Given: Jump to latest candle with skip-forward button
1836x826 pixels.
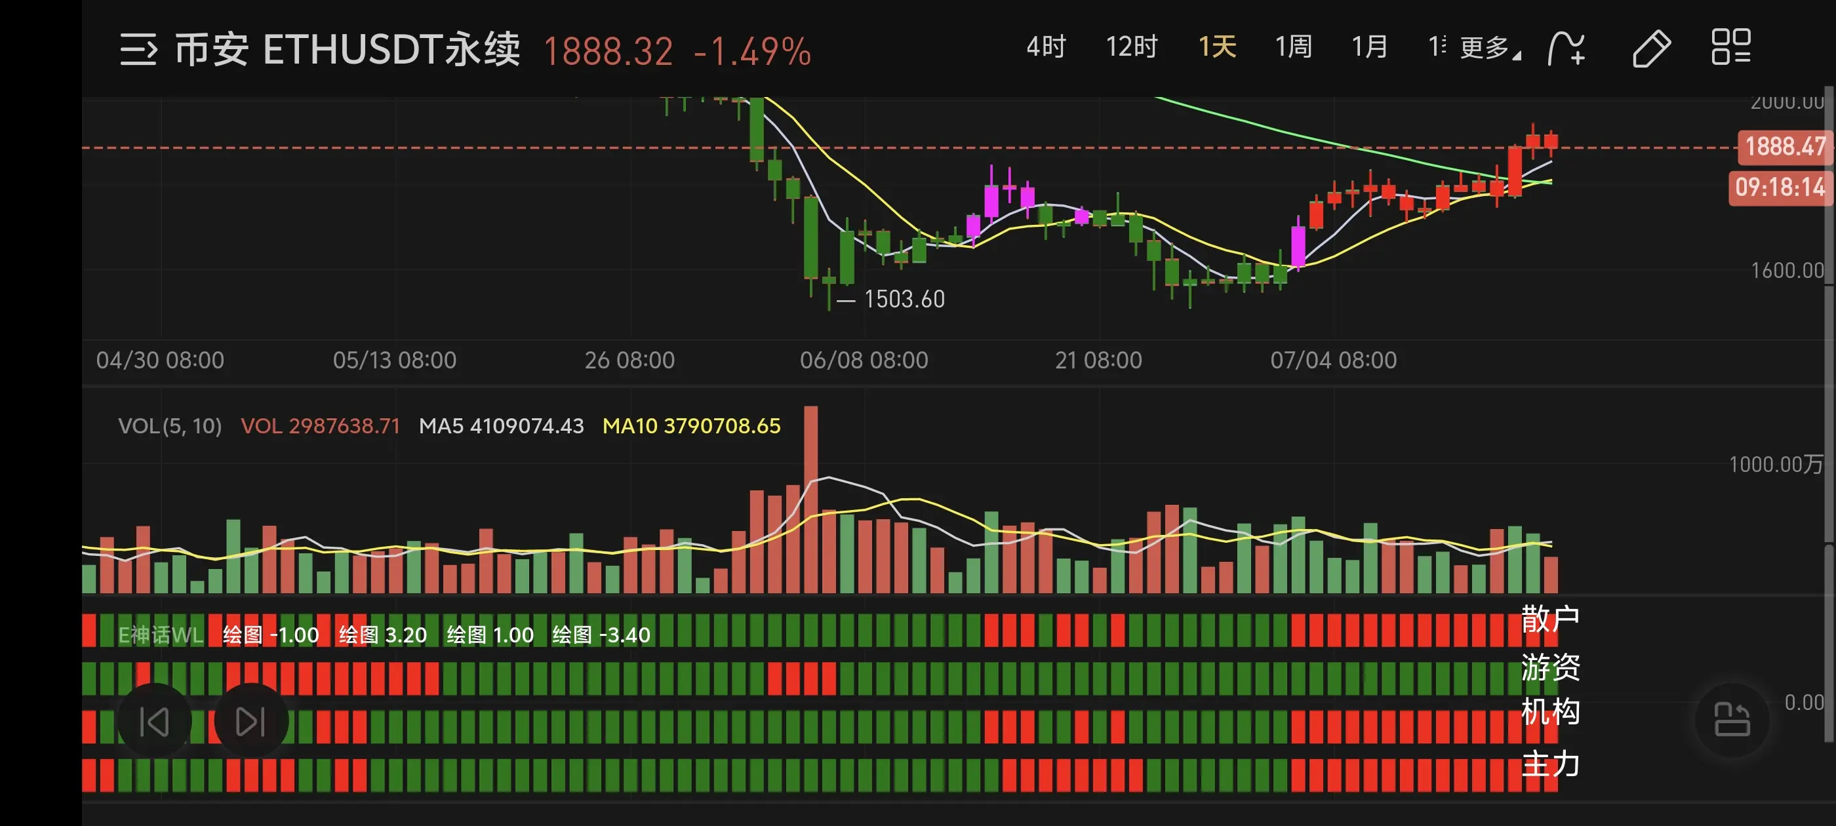Looking at the screenshot, I should [x=251, y=720].
